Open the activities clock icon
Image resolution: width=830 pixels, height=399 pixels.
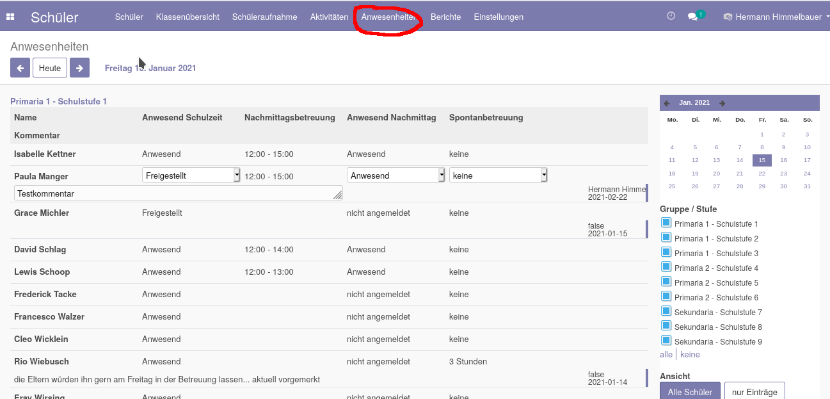[671, 16]
